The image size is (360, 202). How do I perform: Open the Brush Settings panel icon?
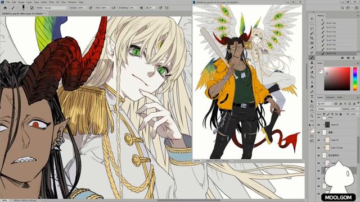click(32, 7)
